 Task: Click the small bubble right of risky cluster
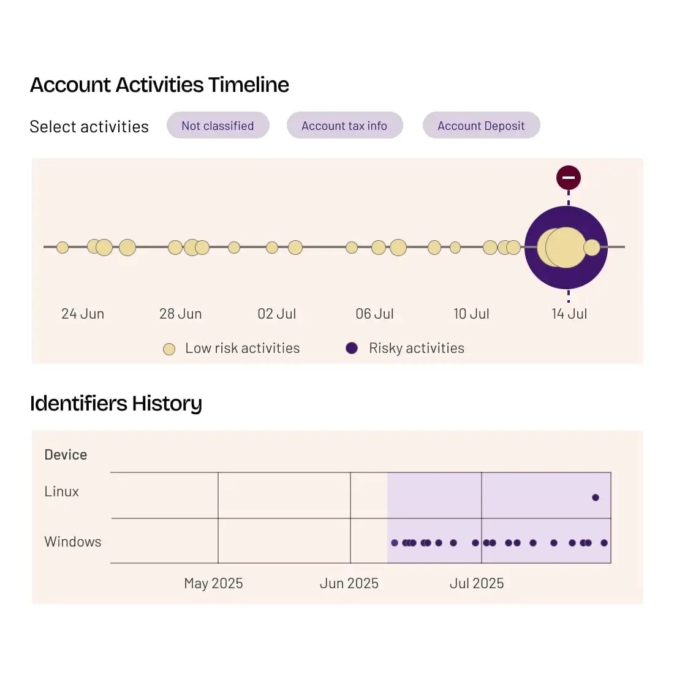(592, 248)
